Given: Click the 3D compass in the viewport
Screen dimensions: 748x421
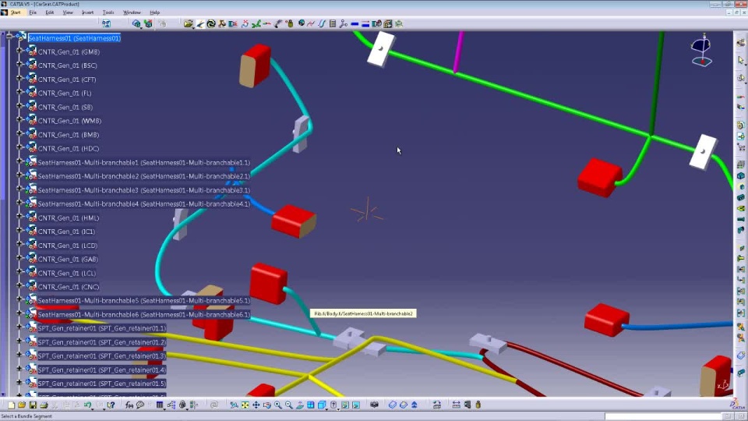Looking at the screenshot, I should pyautogui.click(x=701, y=50).
